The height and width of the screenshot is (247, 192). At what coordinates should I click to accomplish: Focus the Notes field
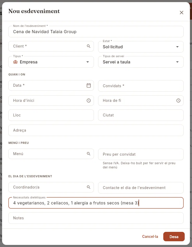point(96,218)
